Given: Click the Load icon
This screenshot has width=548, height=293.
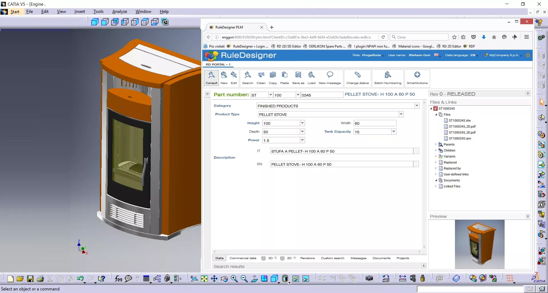Looking at the screenshot, I should pyautogui.click(x=311, y=78).
